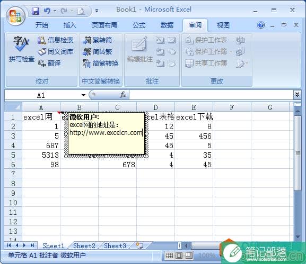Click inside the comment box text
Image resolution: width=306 pixels, height=264 pixels.
pos(107,133)
